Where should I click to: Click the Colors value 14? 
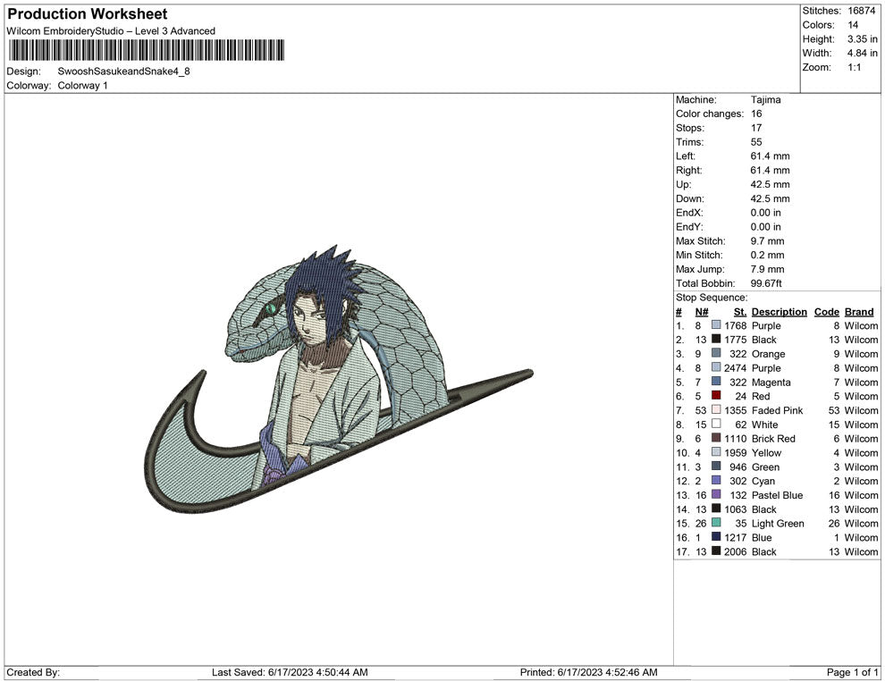coord(853,25)
